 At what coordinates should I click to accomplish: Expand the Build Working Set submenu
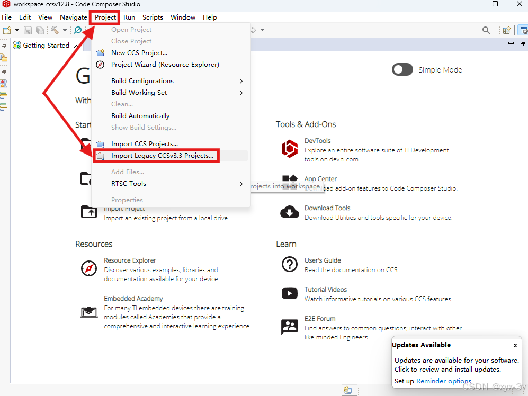tap(171, 92)
